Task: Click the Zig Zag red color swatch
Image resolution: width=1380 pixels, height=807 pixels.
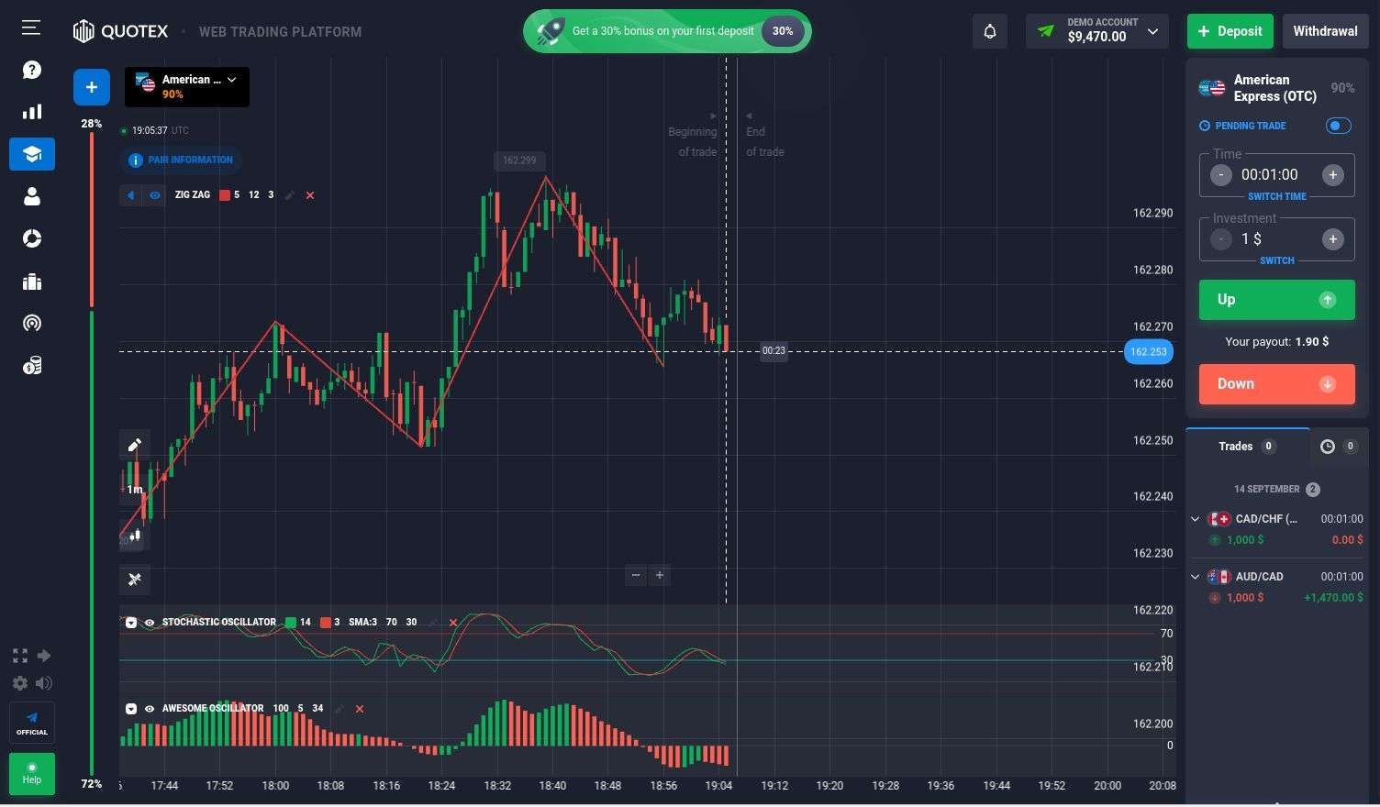Action: coord(225,195)
